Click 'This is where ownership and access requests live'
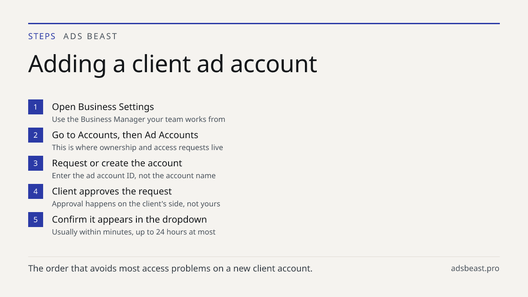This screenshot has height=297, width=528. click(x=137, y=147)
